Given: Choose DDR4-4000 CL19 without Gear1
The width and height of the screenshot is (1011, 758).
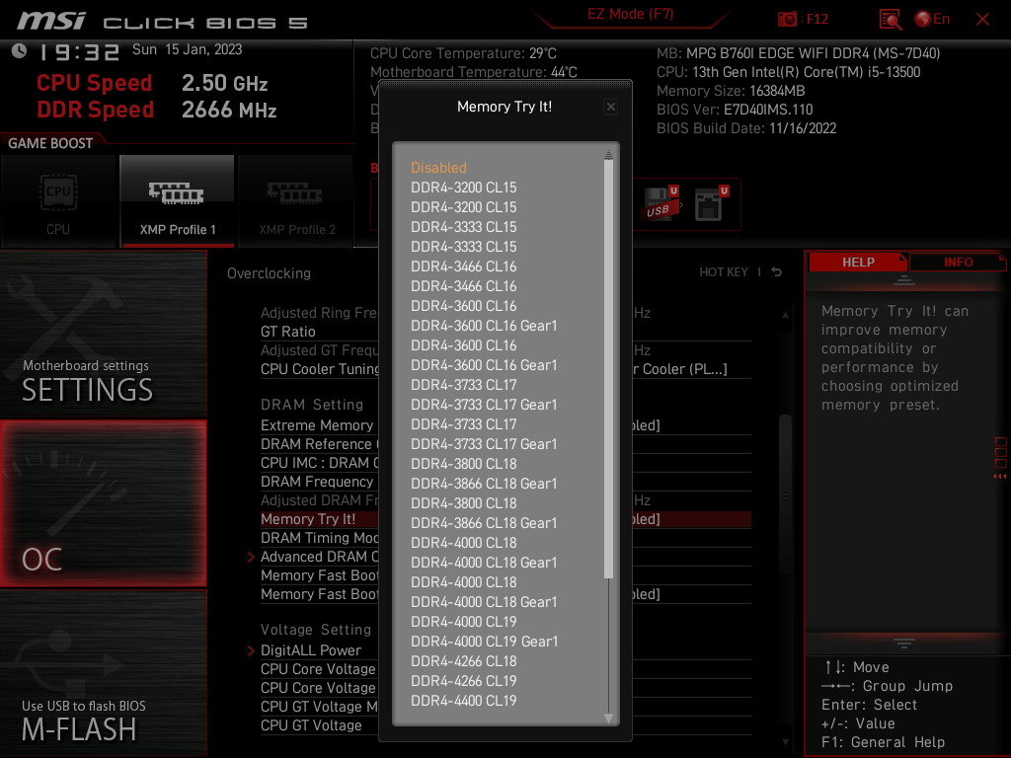Looking at the screenshot, I should [x=464, y=622].
